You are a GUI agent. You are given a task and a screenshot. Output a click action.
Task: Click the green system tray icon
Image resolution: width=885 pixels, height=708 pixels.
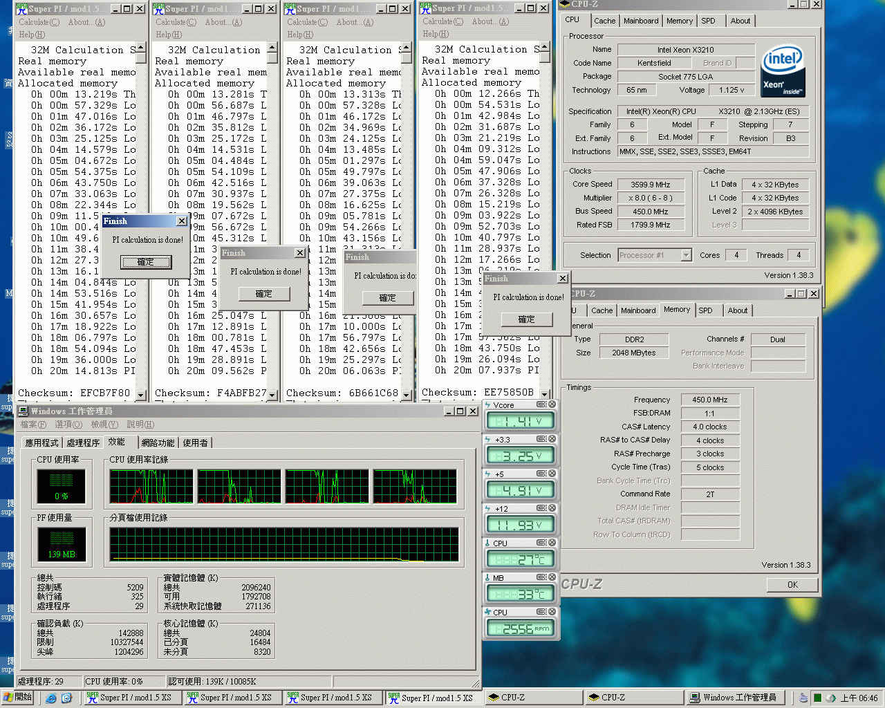pos(817,698)
